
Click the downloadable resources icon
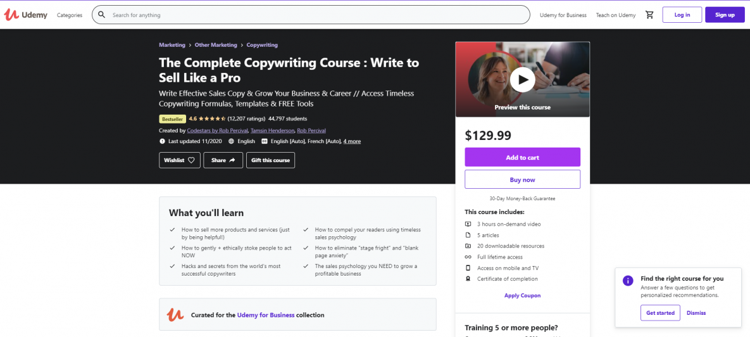tap(468, 246)
